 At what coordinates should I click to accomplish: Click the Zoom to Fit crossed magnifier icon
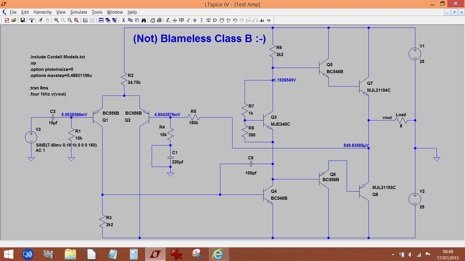pos(76,20)
